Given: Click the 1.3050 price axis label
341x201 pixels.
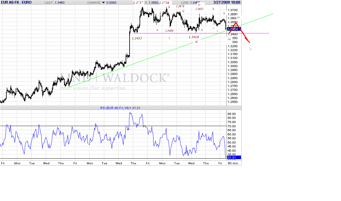Looking at the screenshot, I should coord(233,62).
